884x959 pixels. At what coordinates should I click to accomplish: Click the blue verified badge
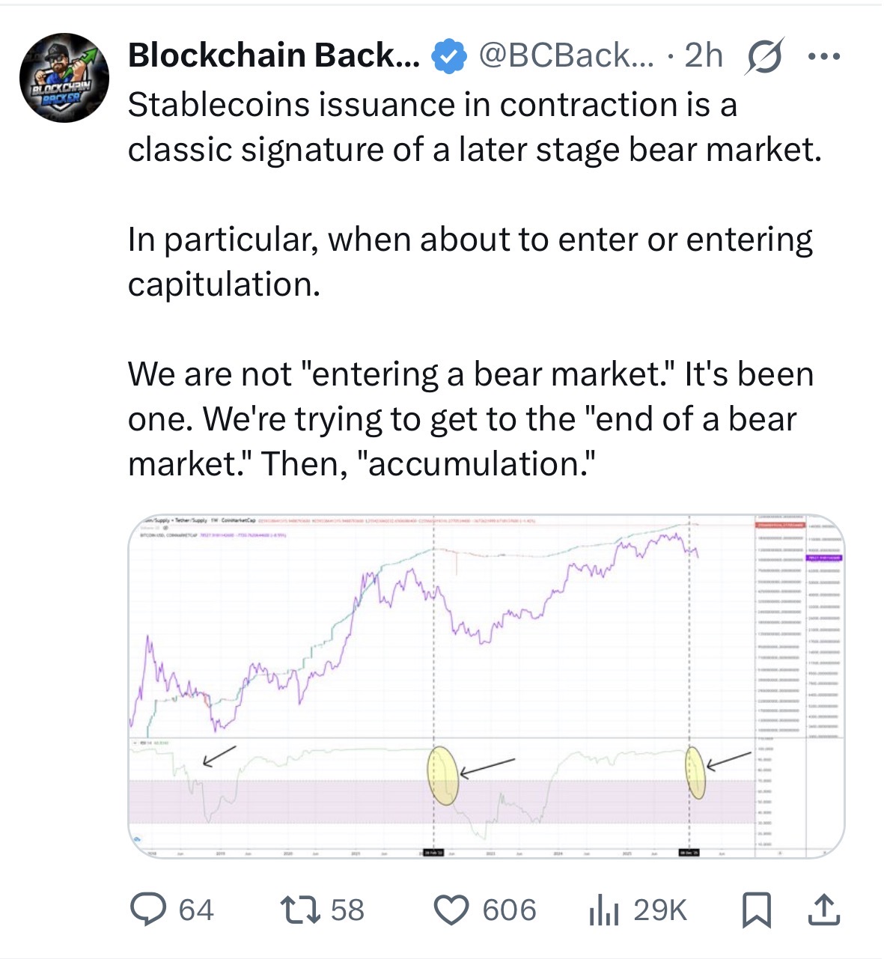pyautogui.click(x=449, y=57)
